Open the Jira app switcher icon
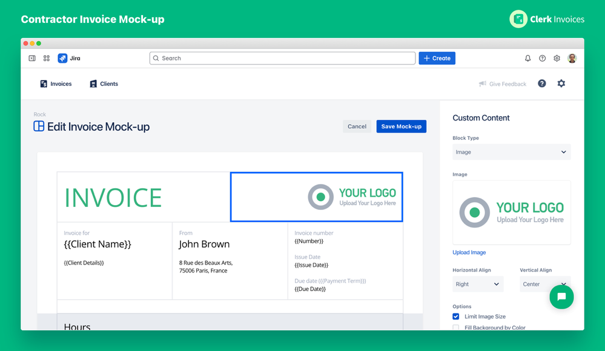The width and height of the screenshot is (605, 351). (x=46, y=58)
